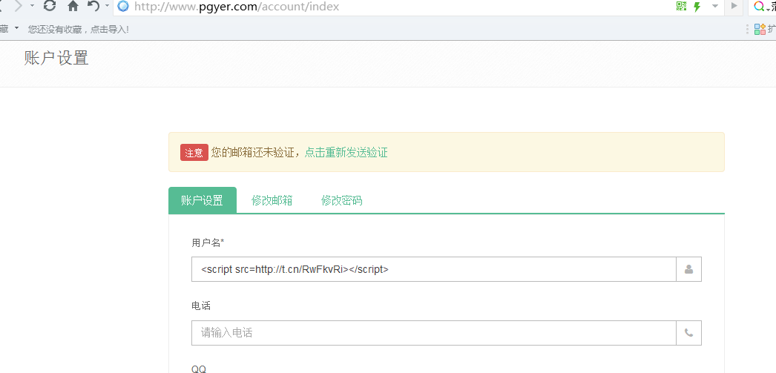Open history dropdown next to forward arrow

point(32,6)
